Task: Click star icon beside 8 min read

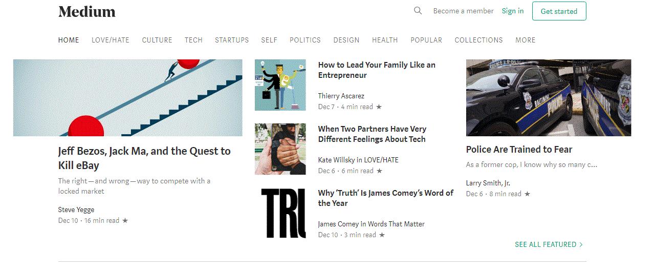Action: coord(527,194)
